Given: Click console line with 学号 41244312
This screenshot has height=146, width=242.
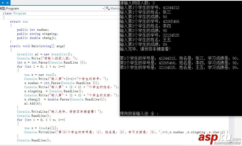Looking at the screenshot, I should tap(150, 8).
